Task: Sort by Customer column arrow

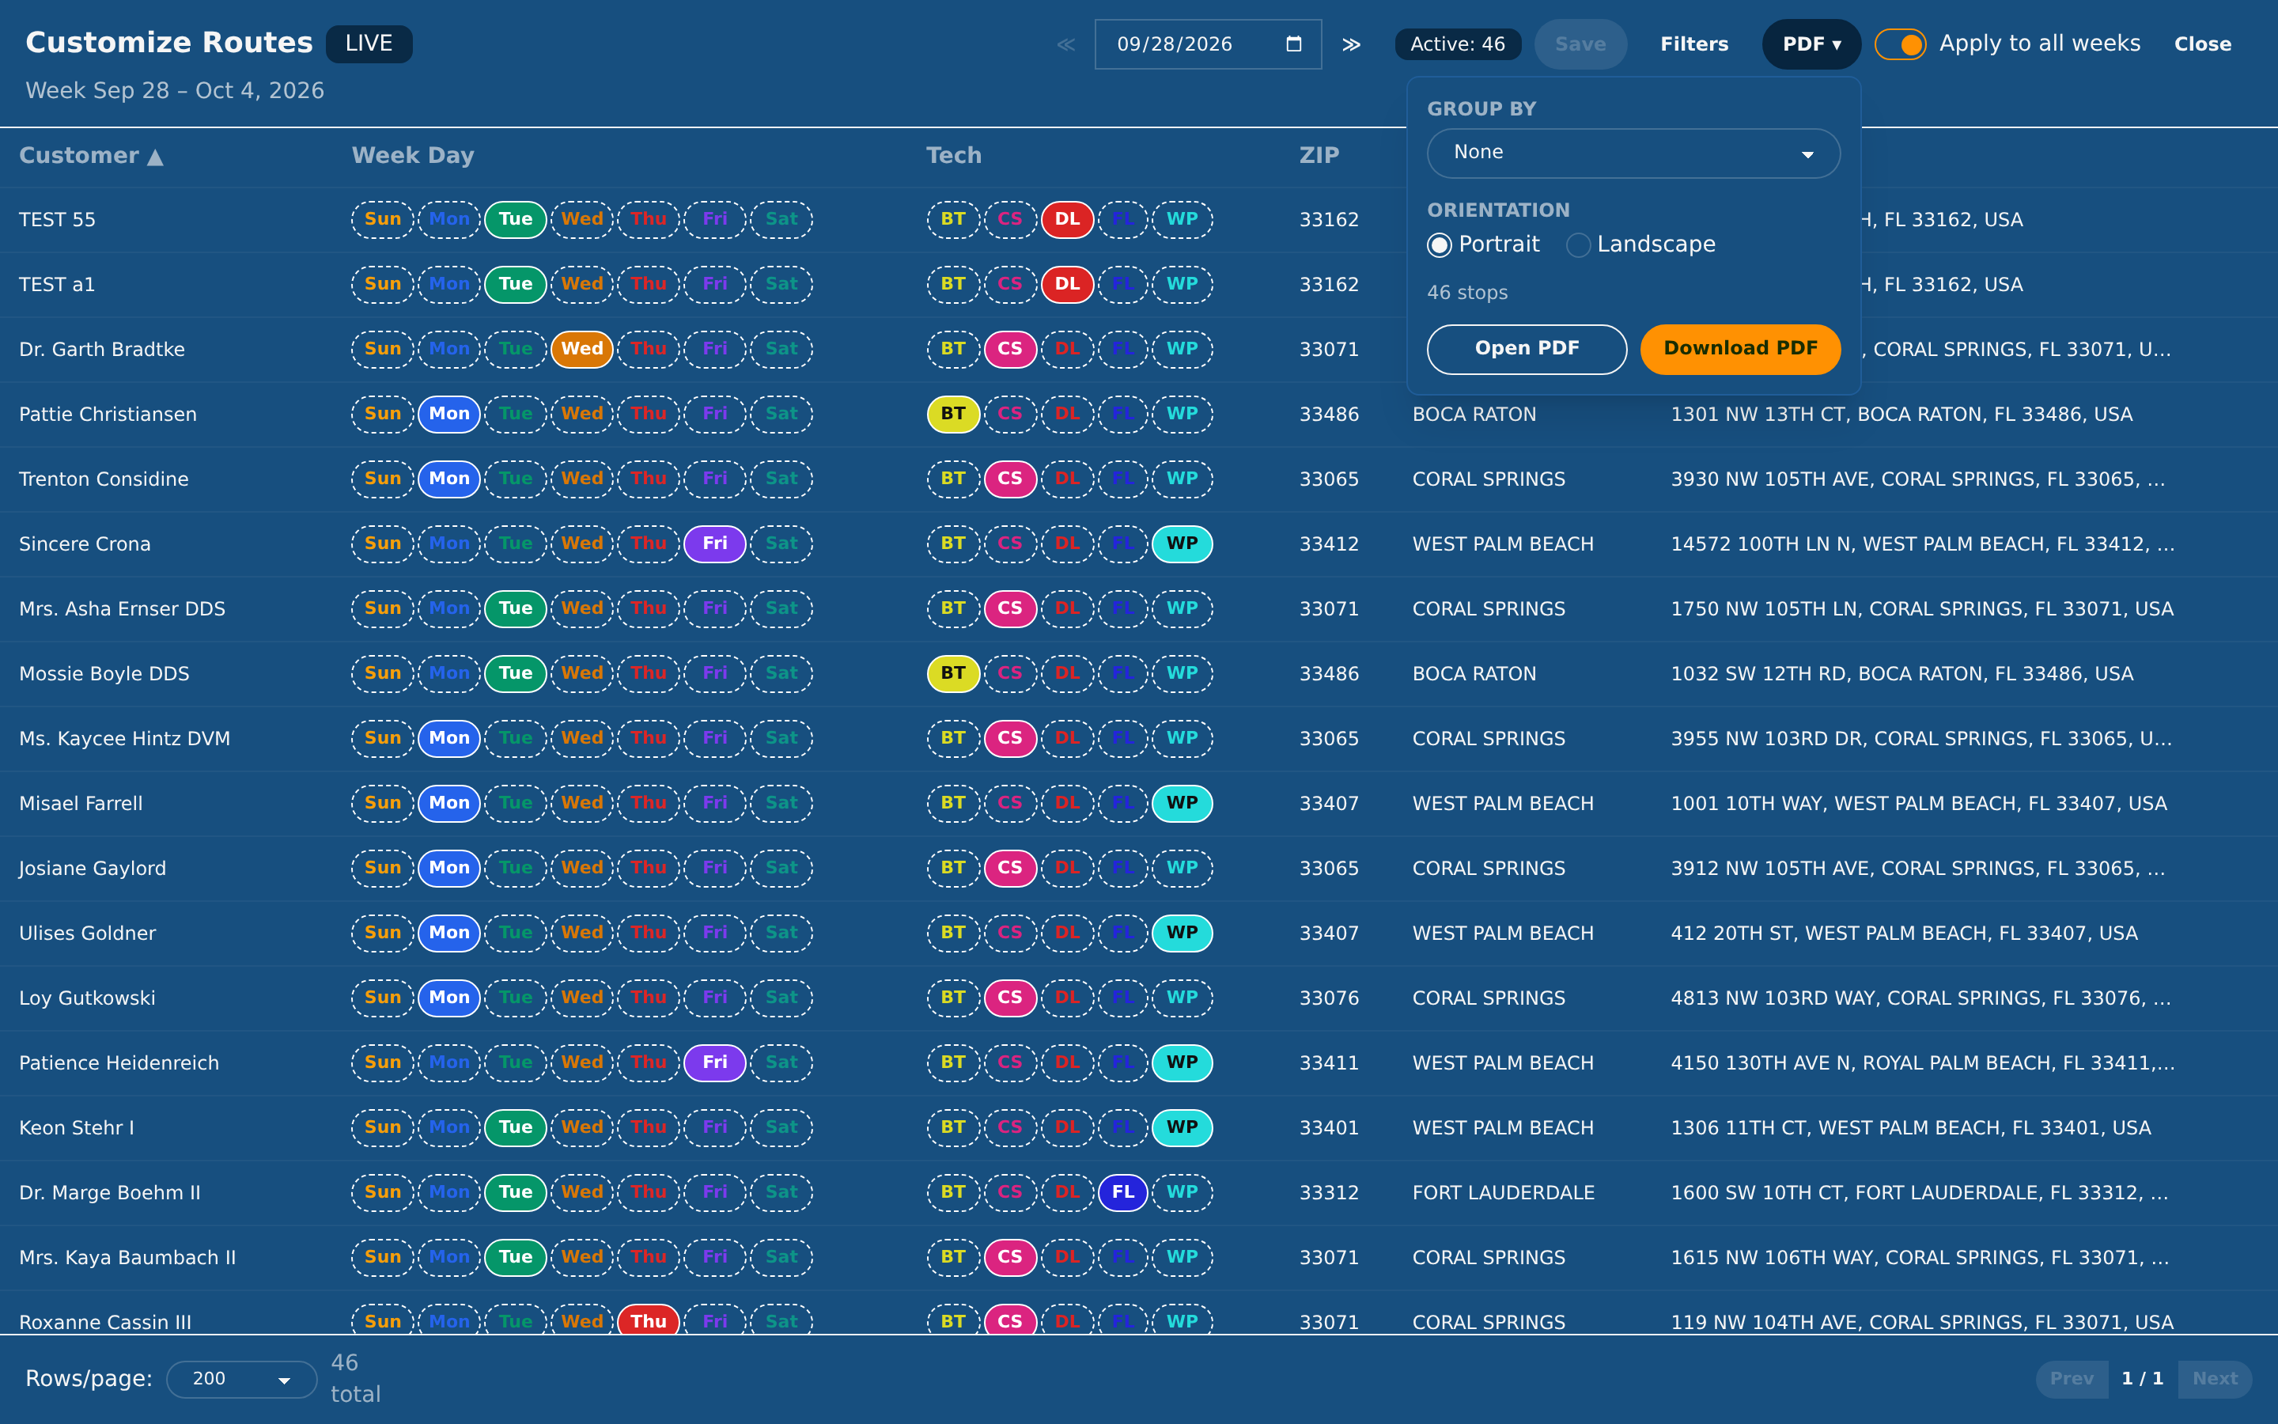Action: pyautogui.click(x=155, y=157)
